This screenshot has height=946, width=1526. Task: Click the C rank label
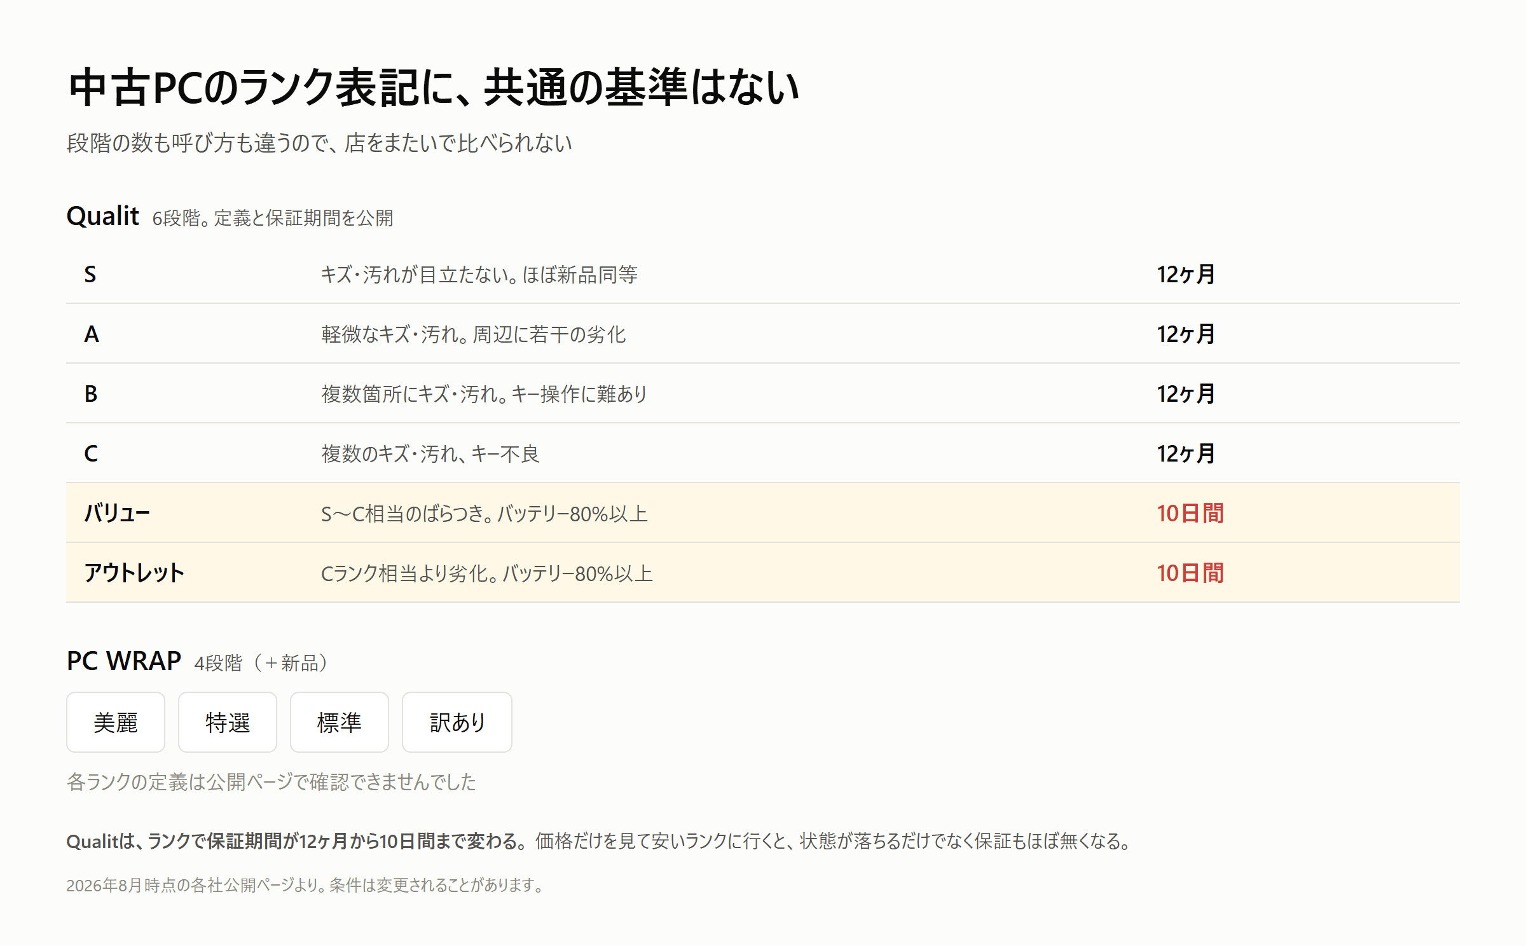91,454
